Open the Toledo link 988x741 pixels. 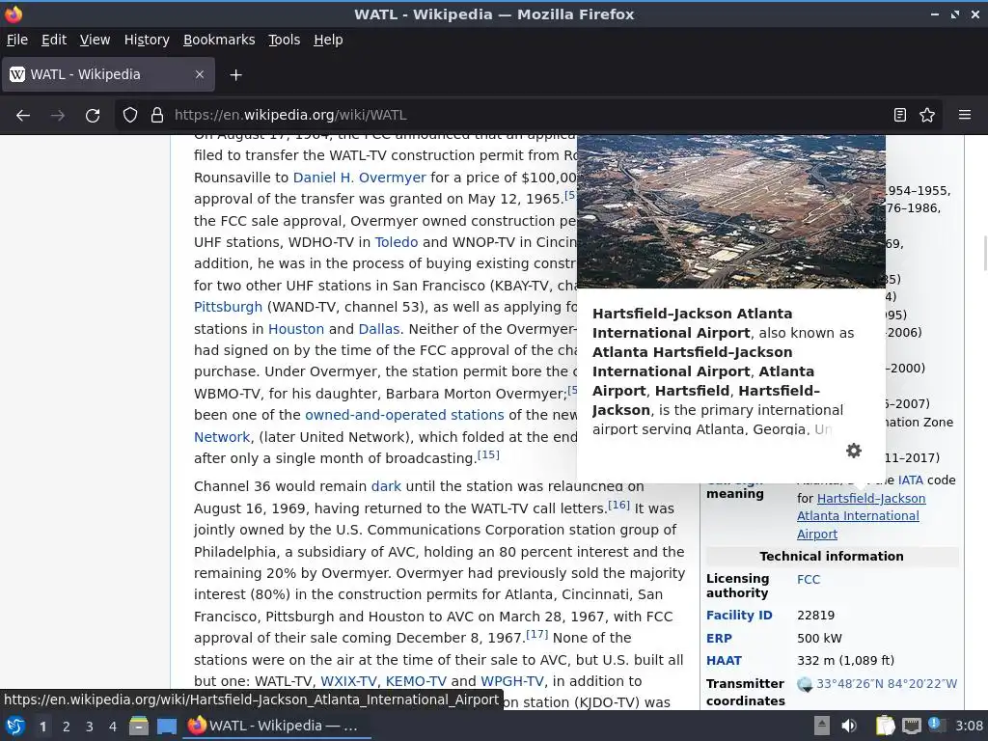coord(397,242)
